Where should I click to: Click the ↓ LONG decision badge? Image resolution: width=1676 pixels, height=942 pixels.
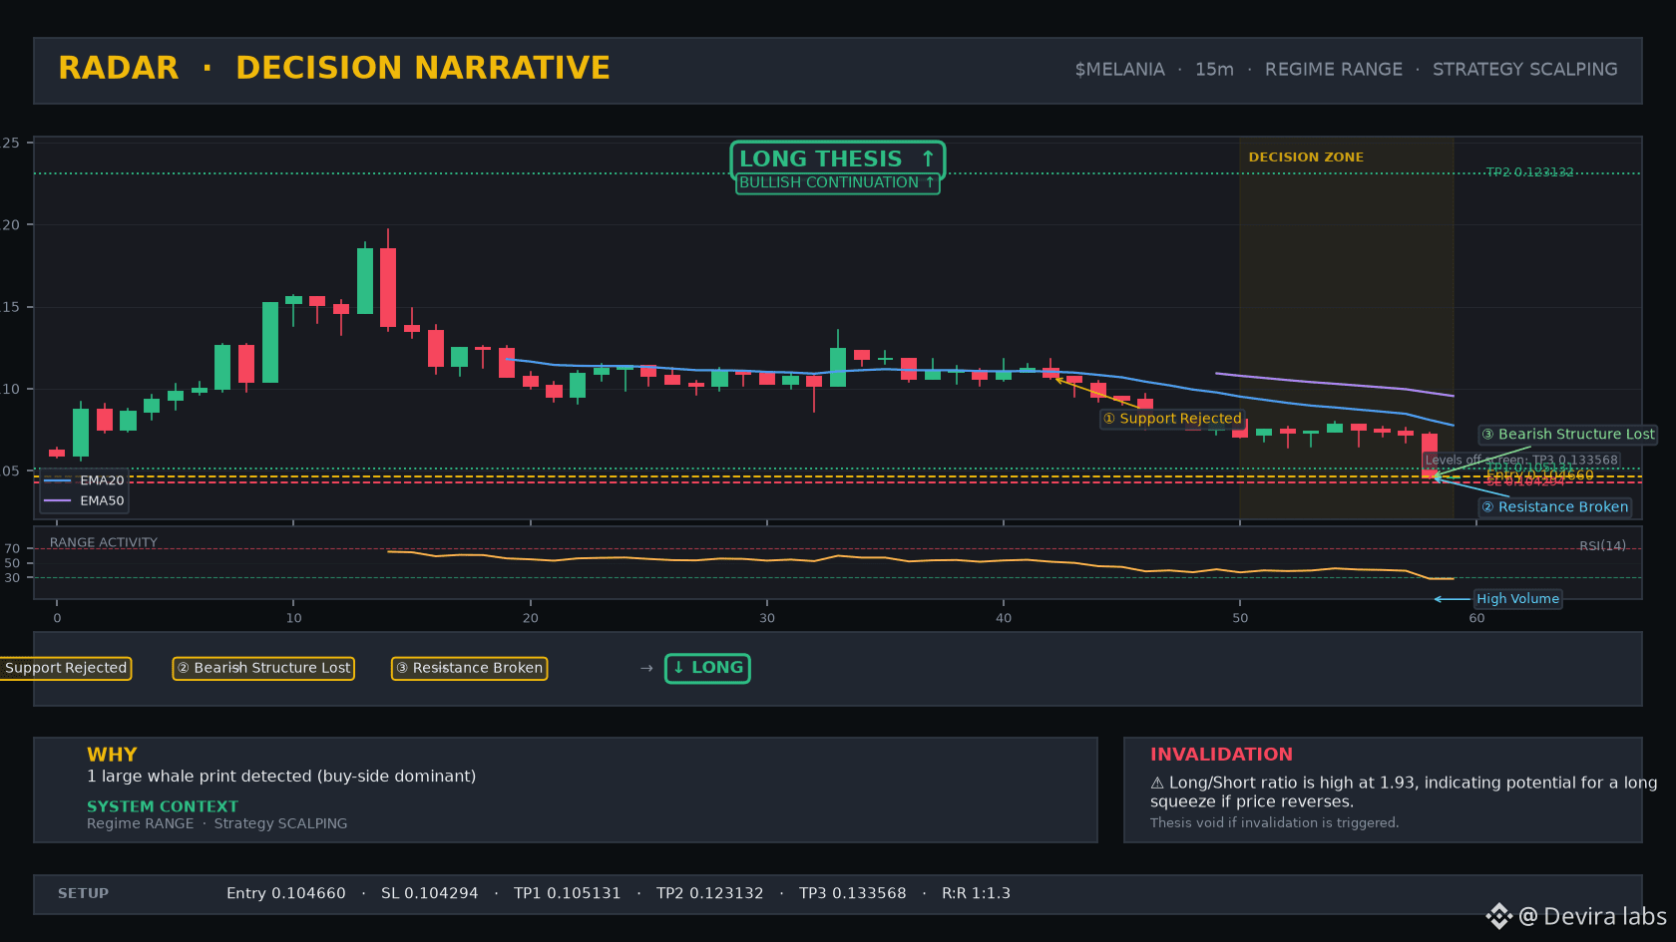click(x=707, y=668)
